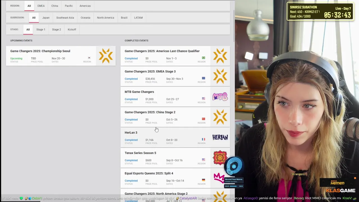The width and height of the screenshot is (359, 202).
Task: Select the All subregion tab
Action: 34,18
